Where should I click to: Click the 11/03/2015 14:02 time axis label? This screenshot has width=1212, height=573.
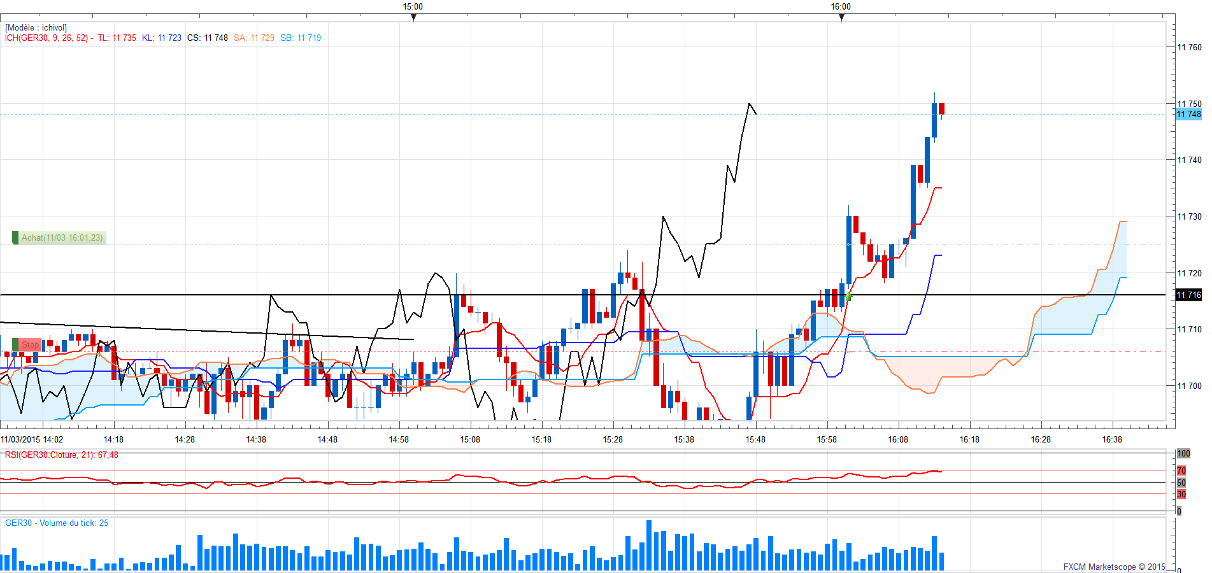pos(32,439)
